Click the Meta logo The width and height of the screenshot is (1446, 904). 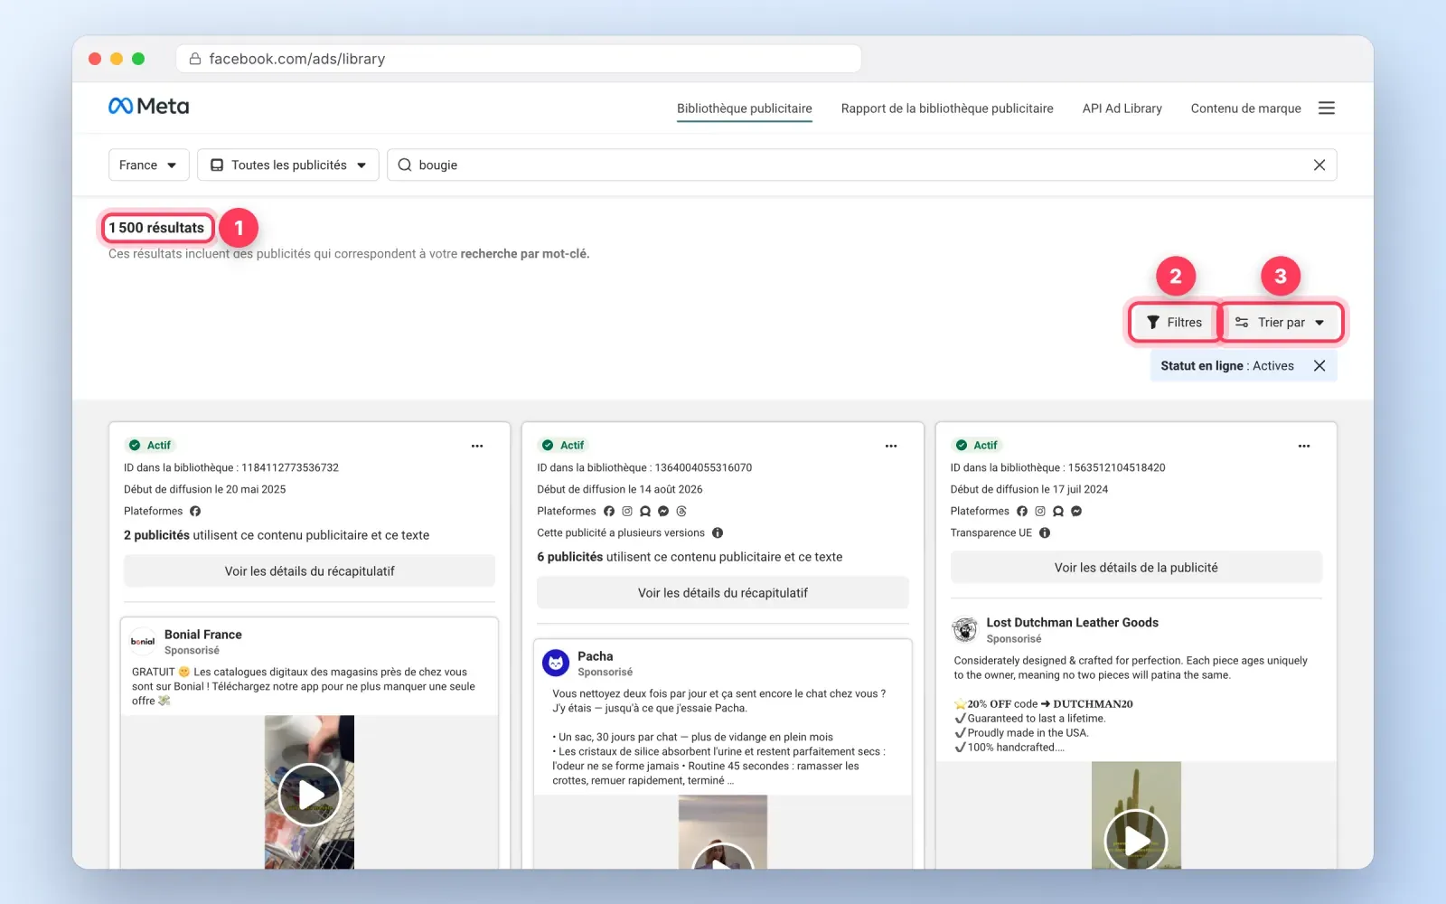coord(148,107)
